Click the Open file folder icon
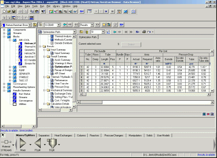 tap(9, 11)
